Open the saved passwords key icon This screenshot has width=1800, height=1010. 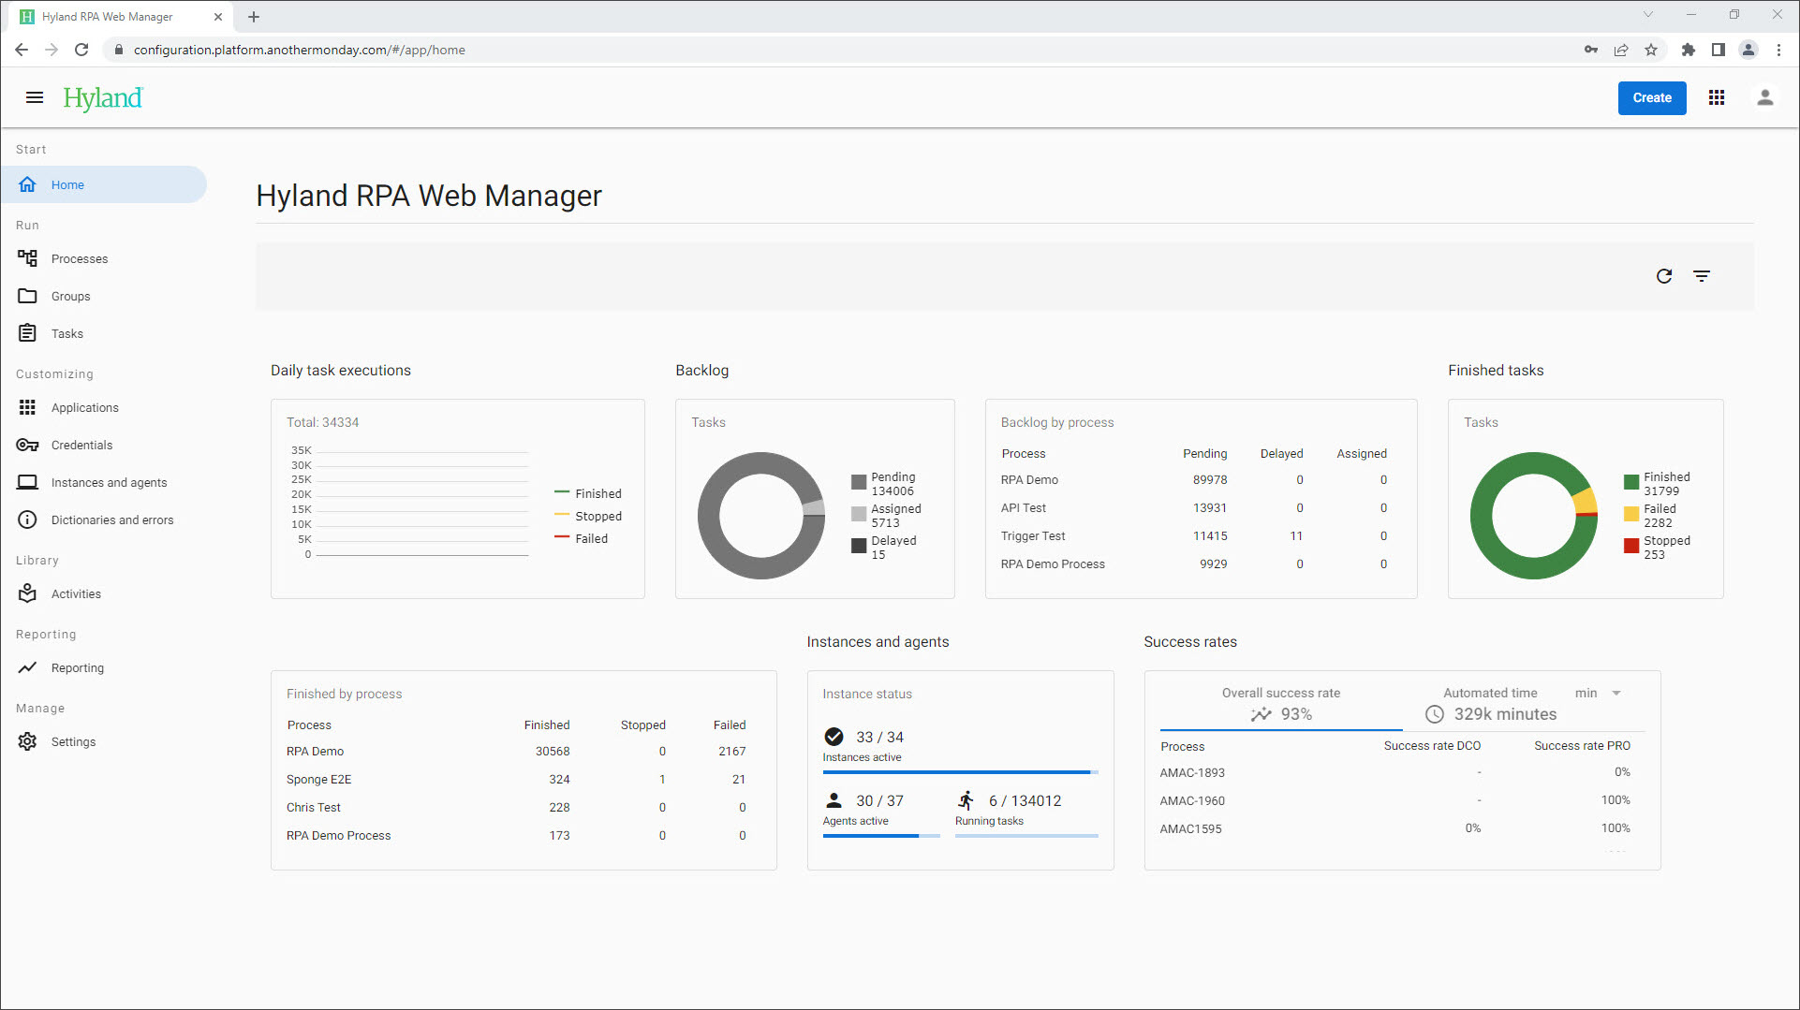pyautogui.click(x=1591, y=50)
